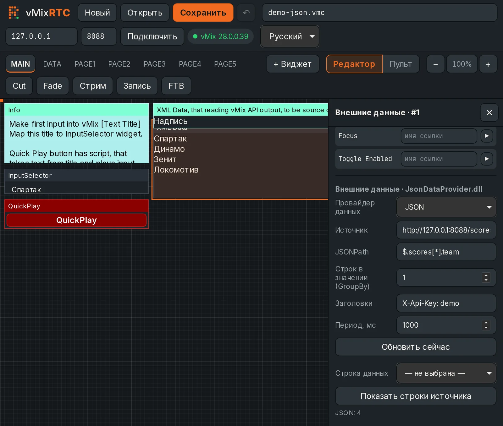Open the PAGE1 tab

85,64
